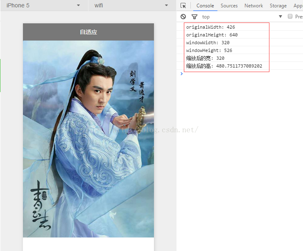Switch to the Console tab
303x251 pixels.
(205, 6)
